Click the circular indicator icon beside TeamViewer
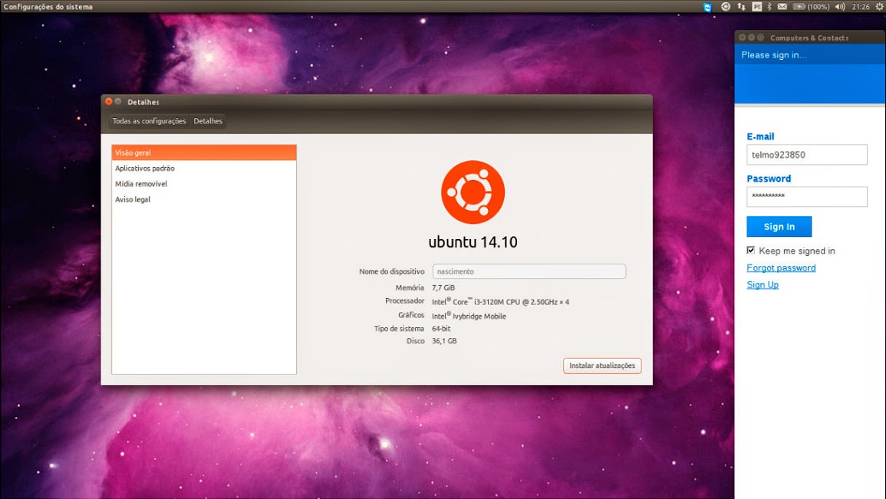Screen dimensions: 886x499 (726, 7)
